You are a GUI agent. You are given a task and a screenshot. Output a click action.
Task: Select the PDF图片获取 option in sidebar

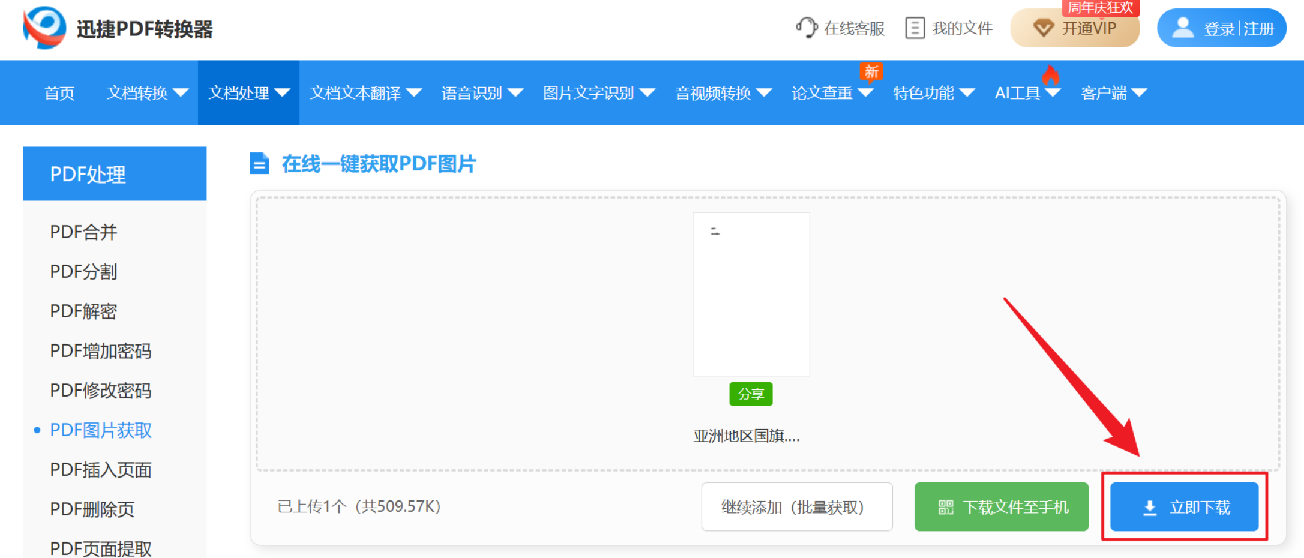(x=100, y=430)
